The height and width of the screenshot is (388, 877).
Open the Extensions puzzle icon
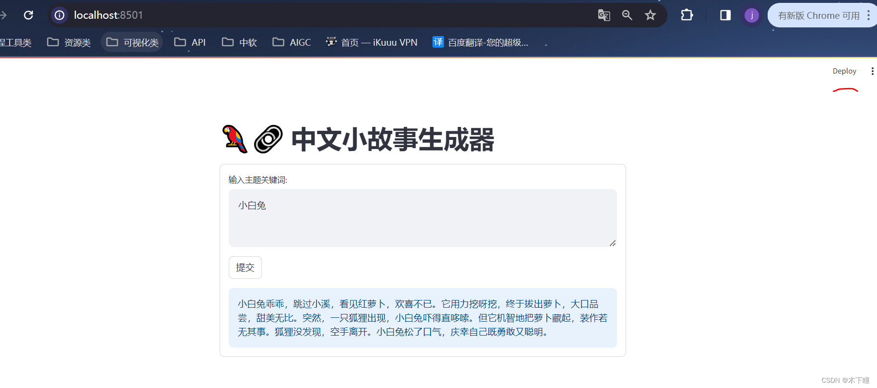tap(687, 15)
